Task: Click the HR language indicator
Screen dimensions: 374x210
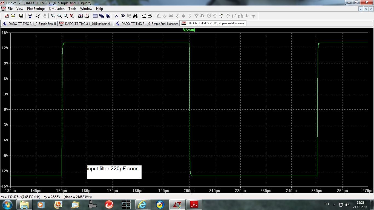Action: point(326,204)
